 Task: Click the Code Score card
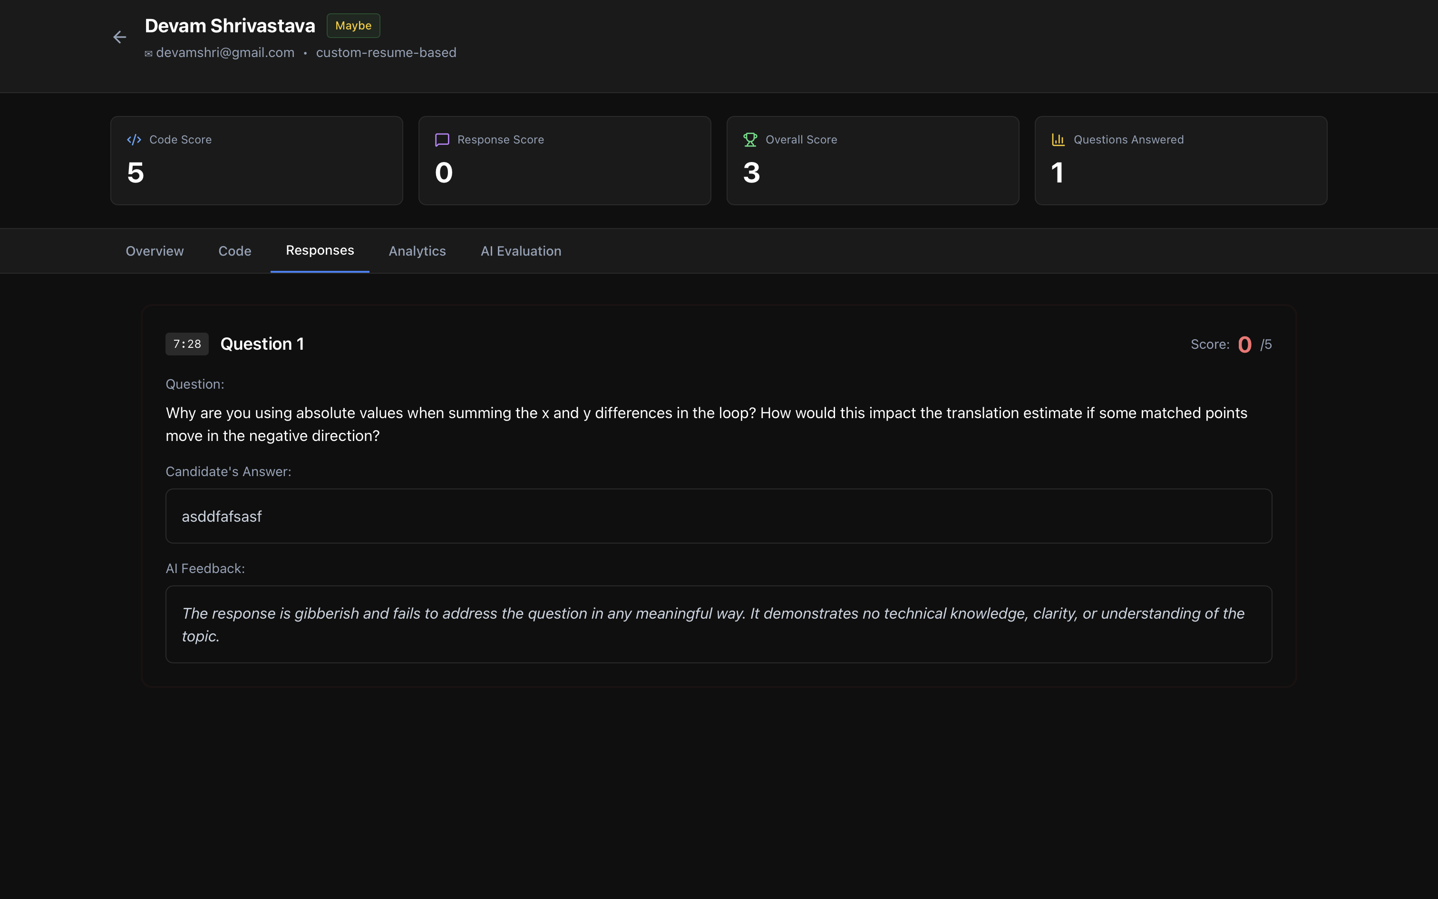pyautogui.click(x=256, y=161)
